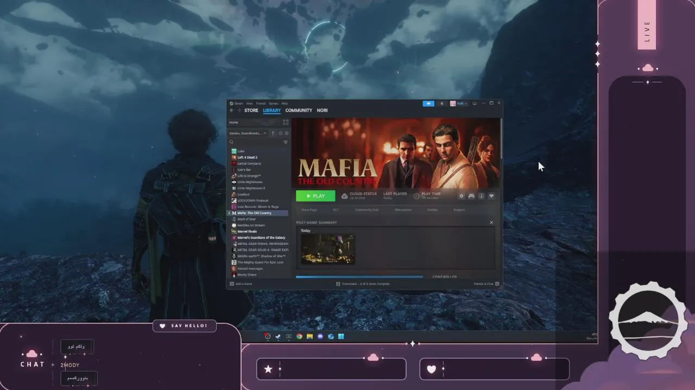The height and width of the screenshot is (390, 695).
Task: Open the Store Page link
Action: tap(309, 210)
